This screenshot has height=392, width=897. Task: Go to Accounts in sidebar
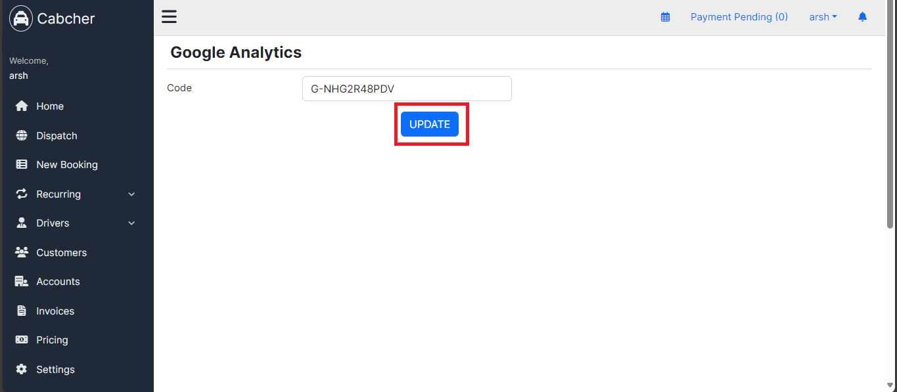coord(77,282)
